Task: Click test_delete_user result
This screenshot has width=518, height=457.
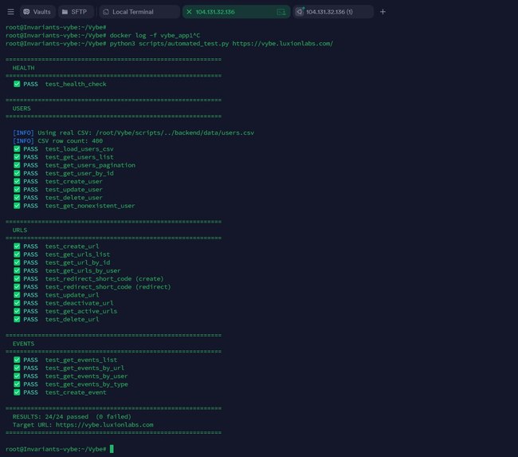Action: click(x=58, y=198)
